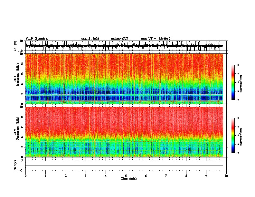Click inside the ch.2 spectrogram panel
This screenshot has width=255, height=197.
click(124, 132)
